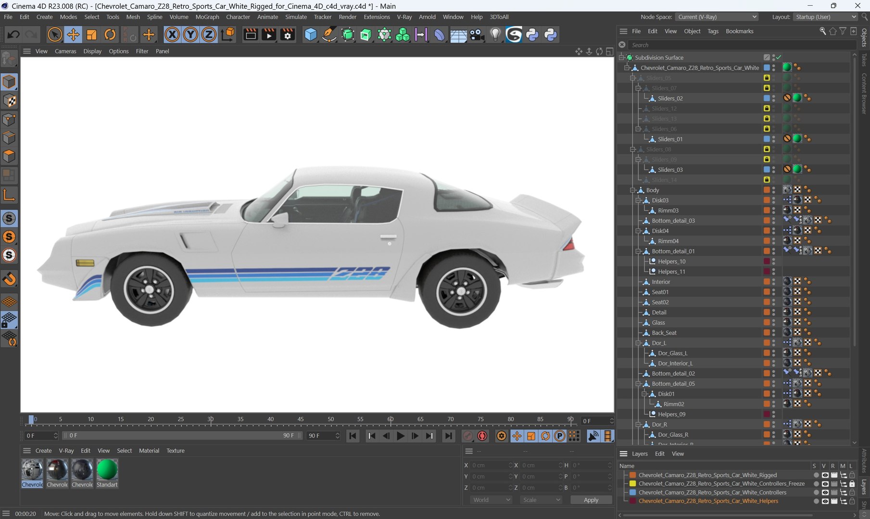Click the Coordinate System icon
The image size is (870, 519).
[227, 35]
